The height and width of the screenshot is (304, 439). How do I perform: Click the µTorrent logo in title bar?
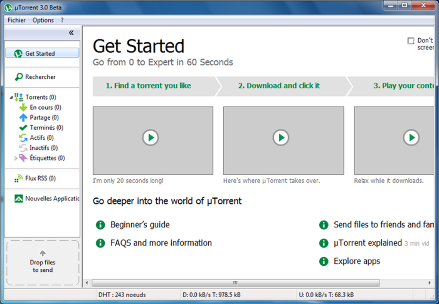click(8, 7)
